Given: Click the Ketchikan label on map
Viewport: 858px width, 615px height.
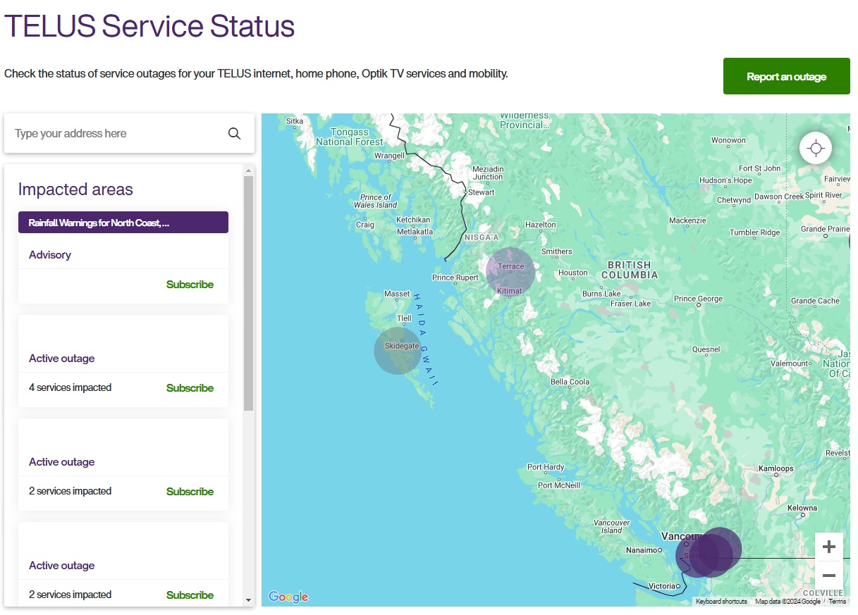Looking at the screenshot, I should point(412,220).
